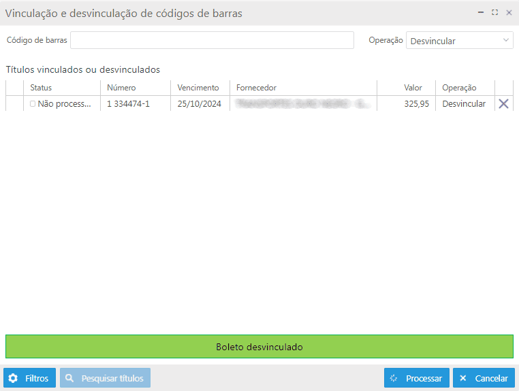Screen dimensions: 519x391
Task: Remove the row with the X icon
Action: (504, 104)
